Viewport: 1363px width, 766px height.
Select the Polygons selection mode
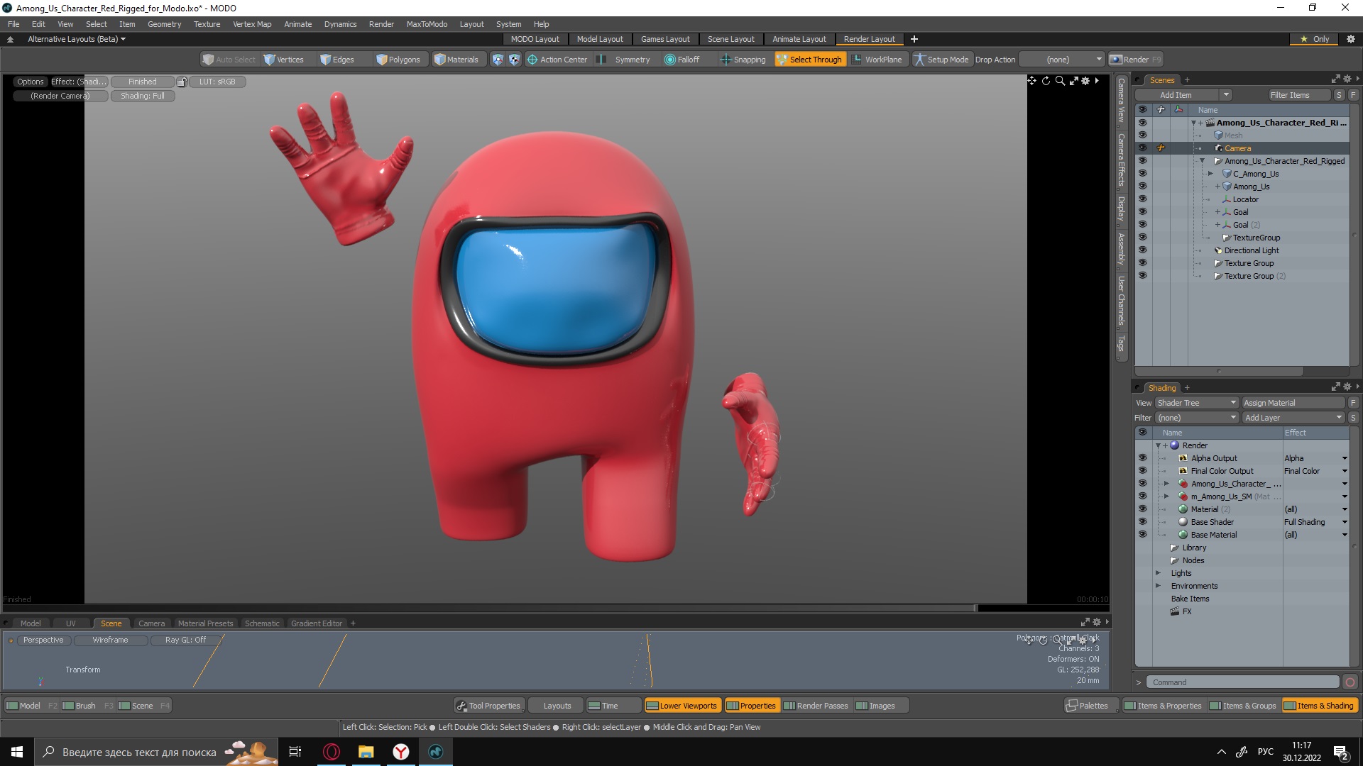(399, 60)
